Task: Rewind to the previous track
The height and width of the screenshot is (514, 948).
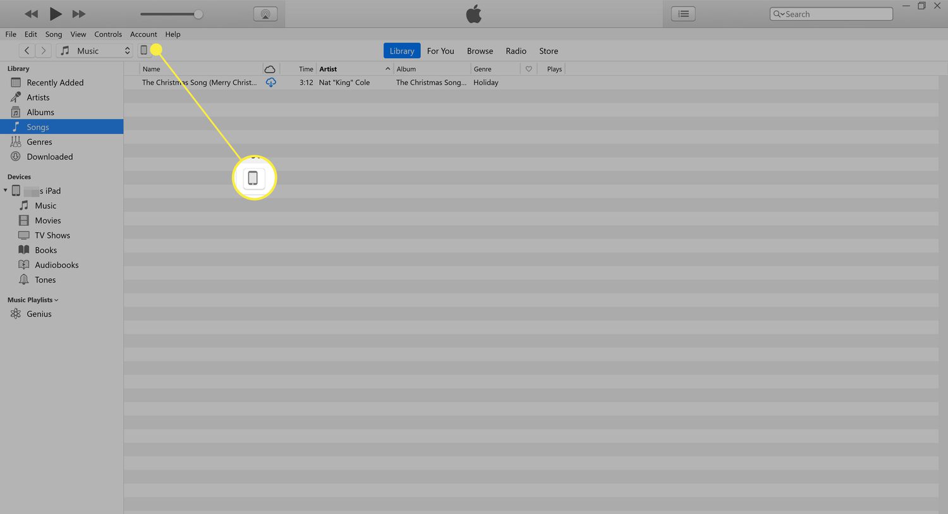Action: click(x=31, y=14)
